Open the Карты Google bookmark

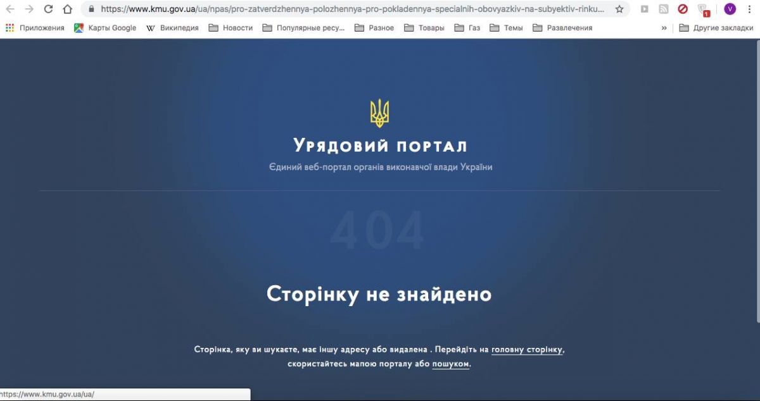tap(105, 28)
